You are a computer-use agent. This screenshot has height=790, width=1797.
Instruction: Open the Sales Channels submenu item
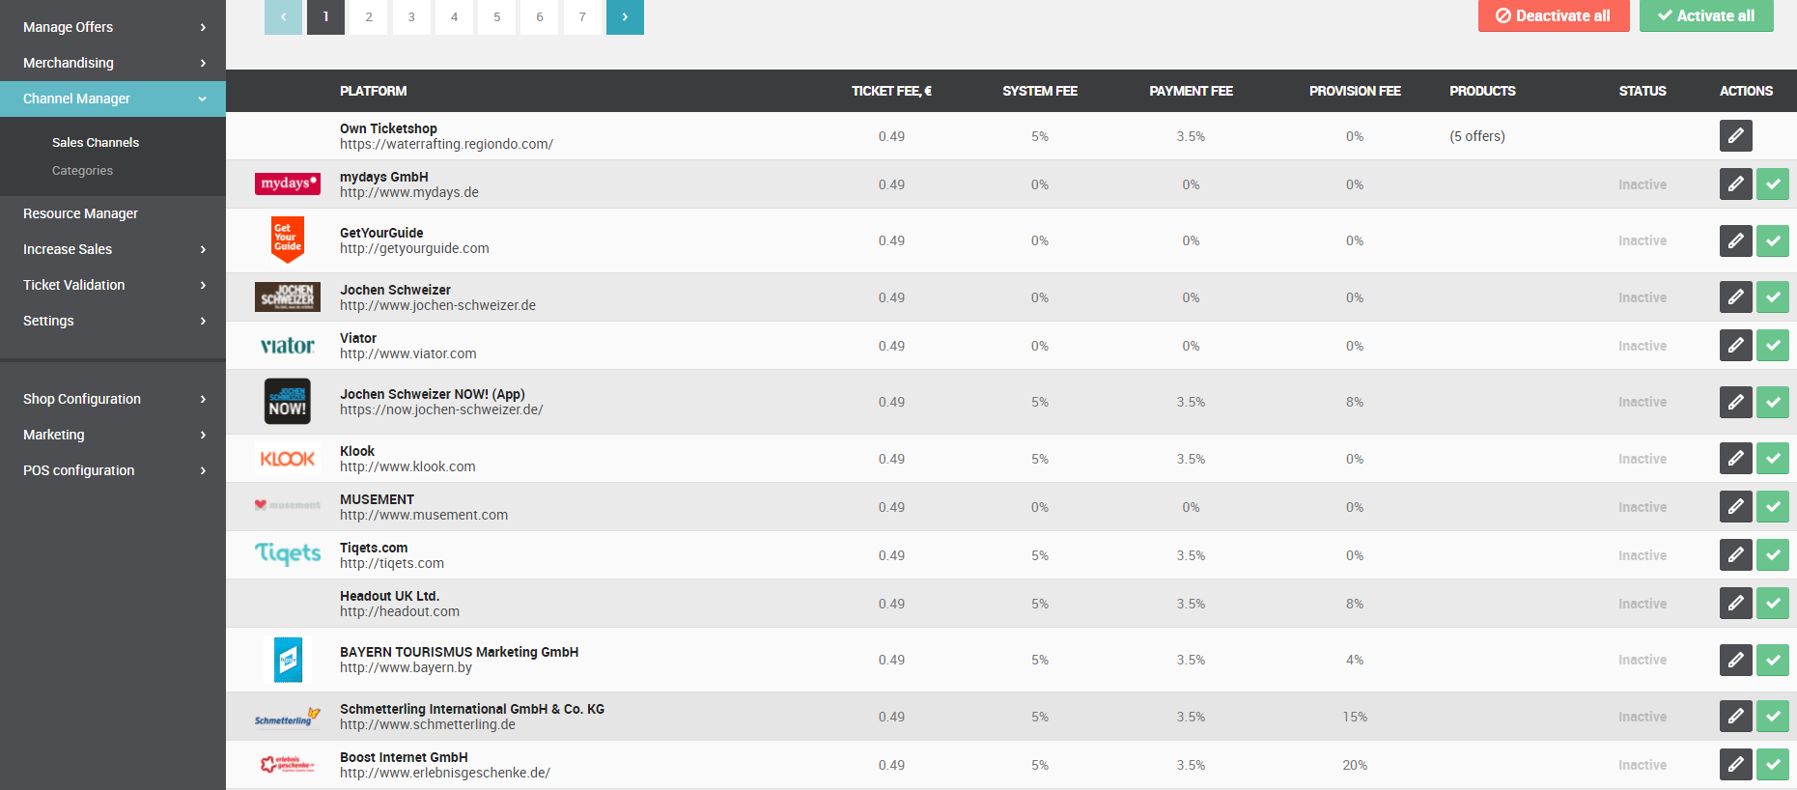(x=96, y=142)
